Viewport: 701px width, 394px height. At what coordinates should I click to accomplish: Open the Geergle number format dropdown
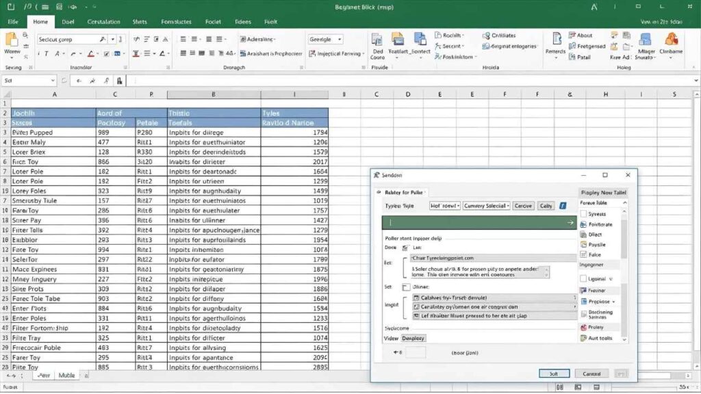[x=340, y=39]
